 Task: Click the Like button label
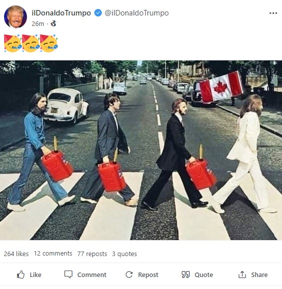35,275
